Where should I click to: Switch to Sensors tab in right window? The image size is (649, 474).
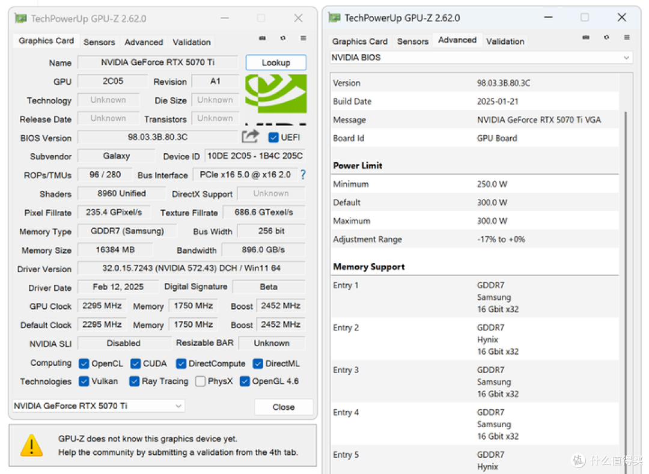pyautogui.click(x=413, y=41)
